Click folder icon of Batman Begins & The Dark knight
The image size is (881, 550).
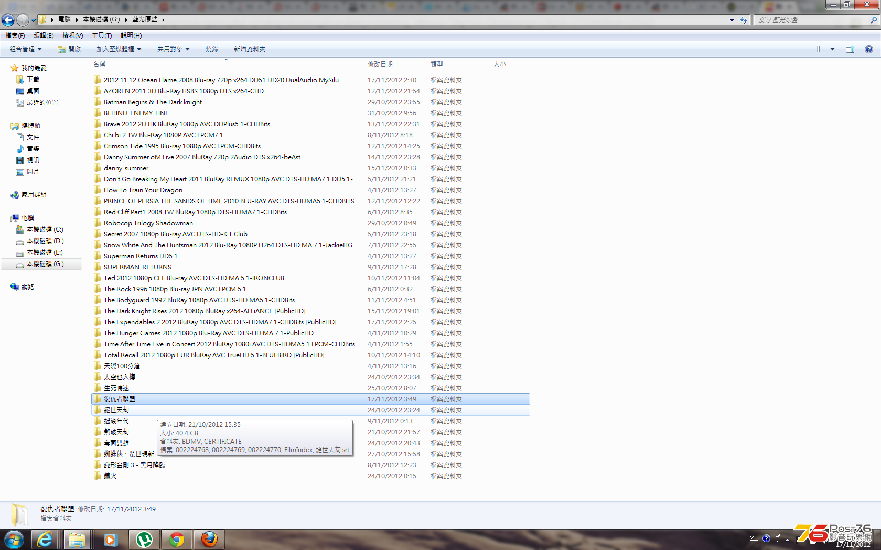97,102
